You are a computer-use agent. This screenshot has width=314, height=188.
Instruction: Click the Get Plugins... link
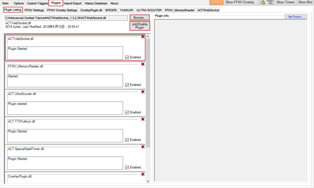(x=296, y=17)
